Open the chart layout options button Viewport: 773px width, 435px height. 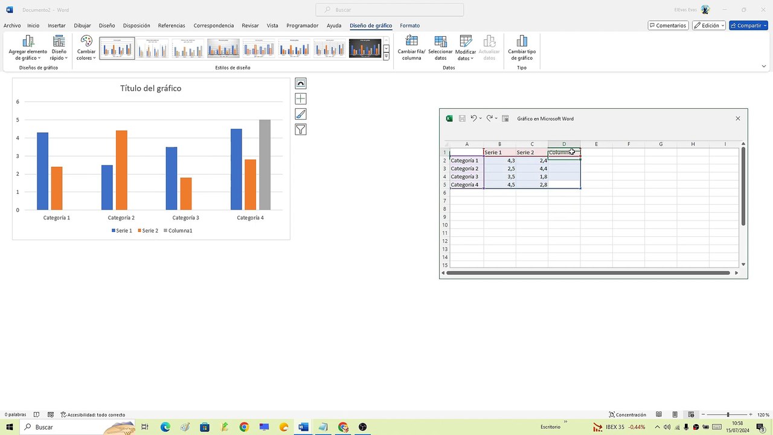[x=301, y=83]
